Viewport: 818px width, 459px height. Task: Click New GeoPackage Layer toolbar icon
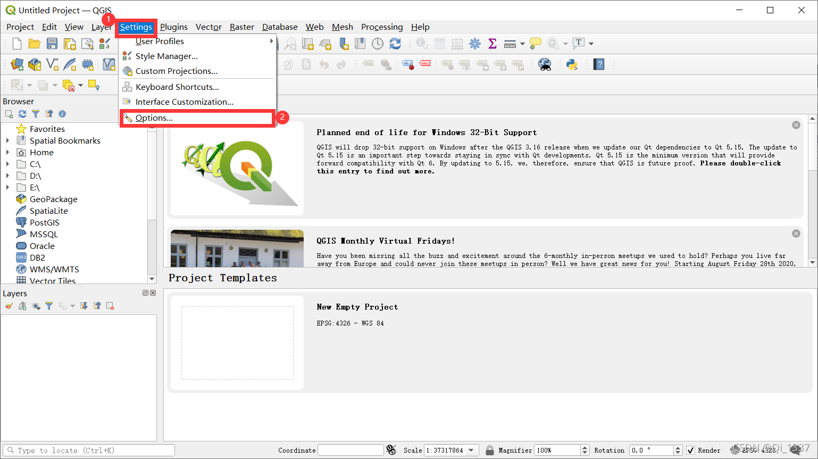pos(35,64)
